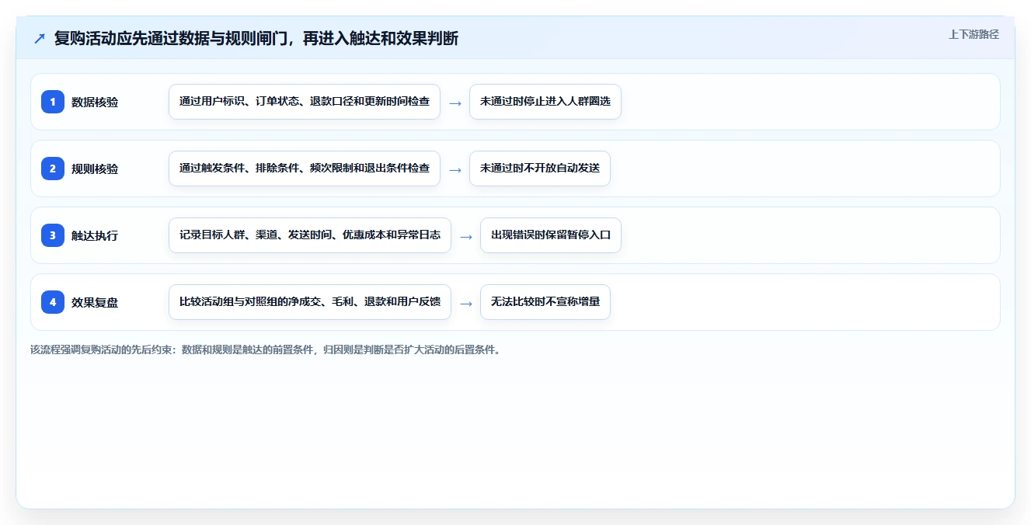
Task: Select the step 2 number badge
Action: click(x=53, y=169)
